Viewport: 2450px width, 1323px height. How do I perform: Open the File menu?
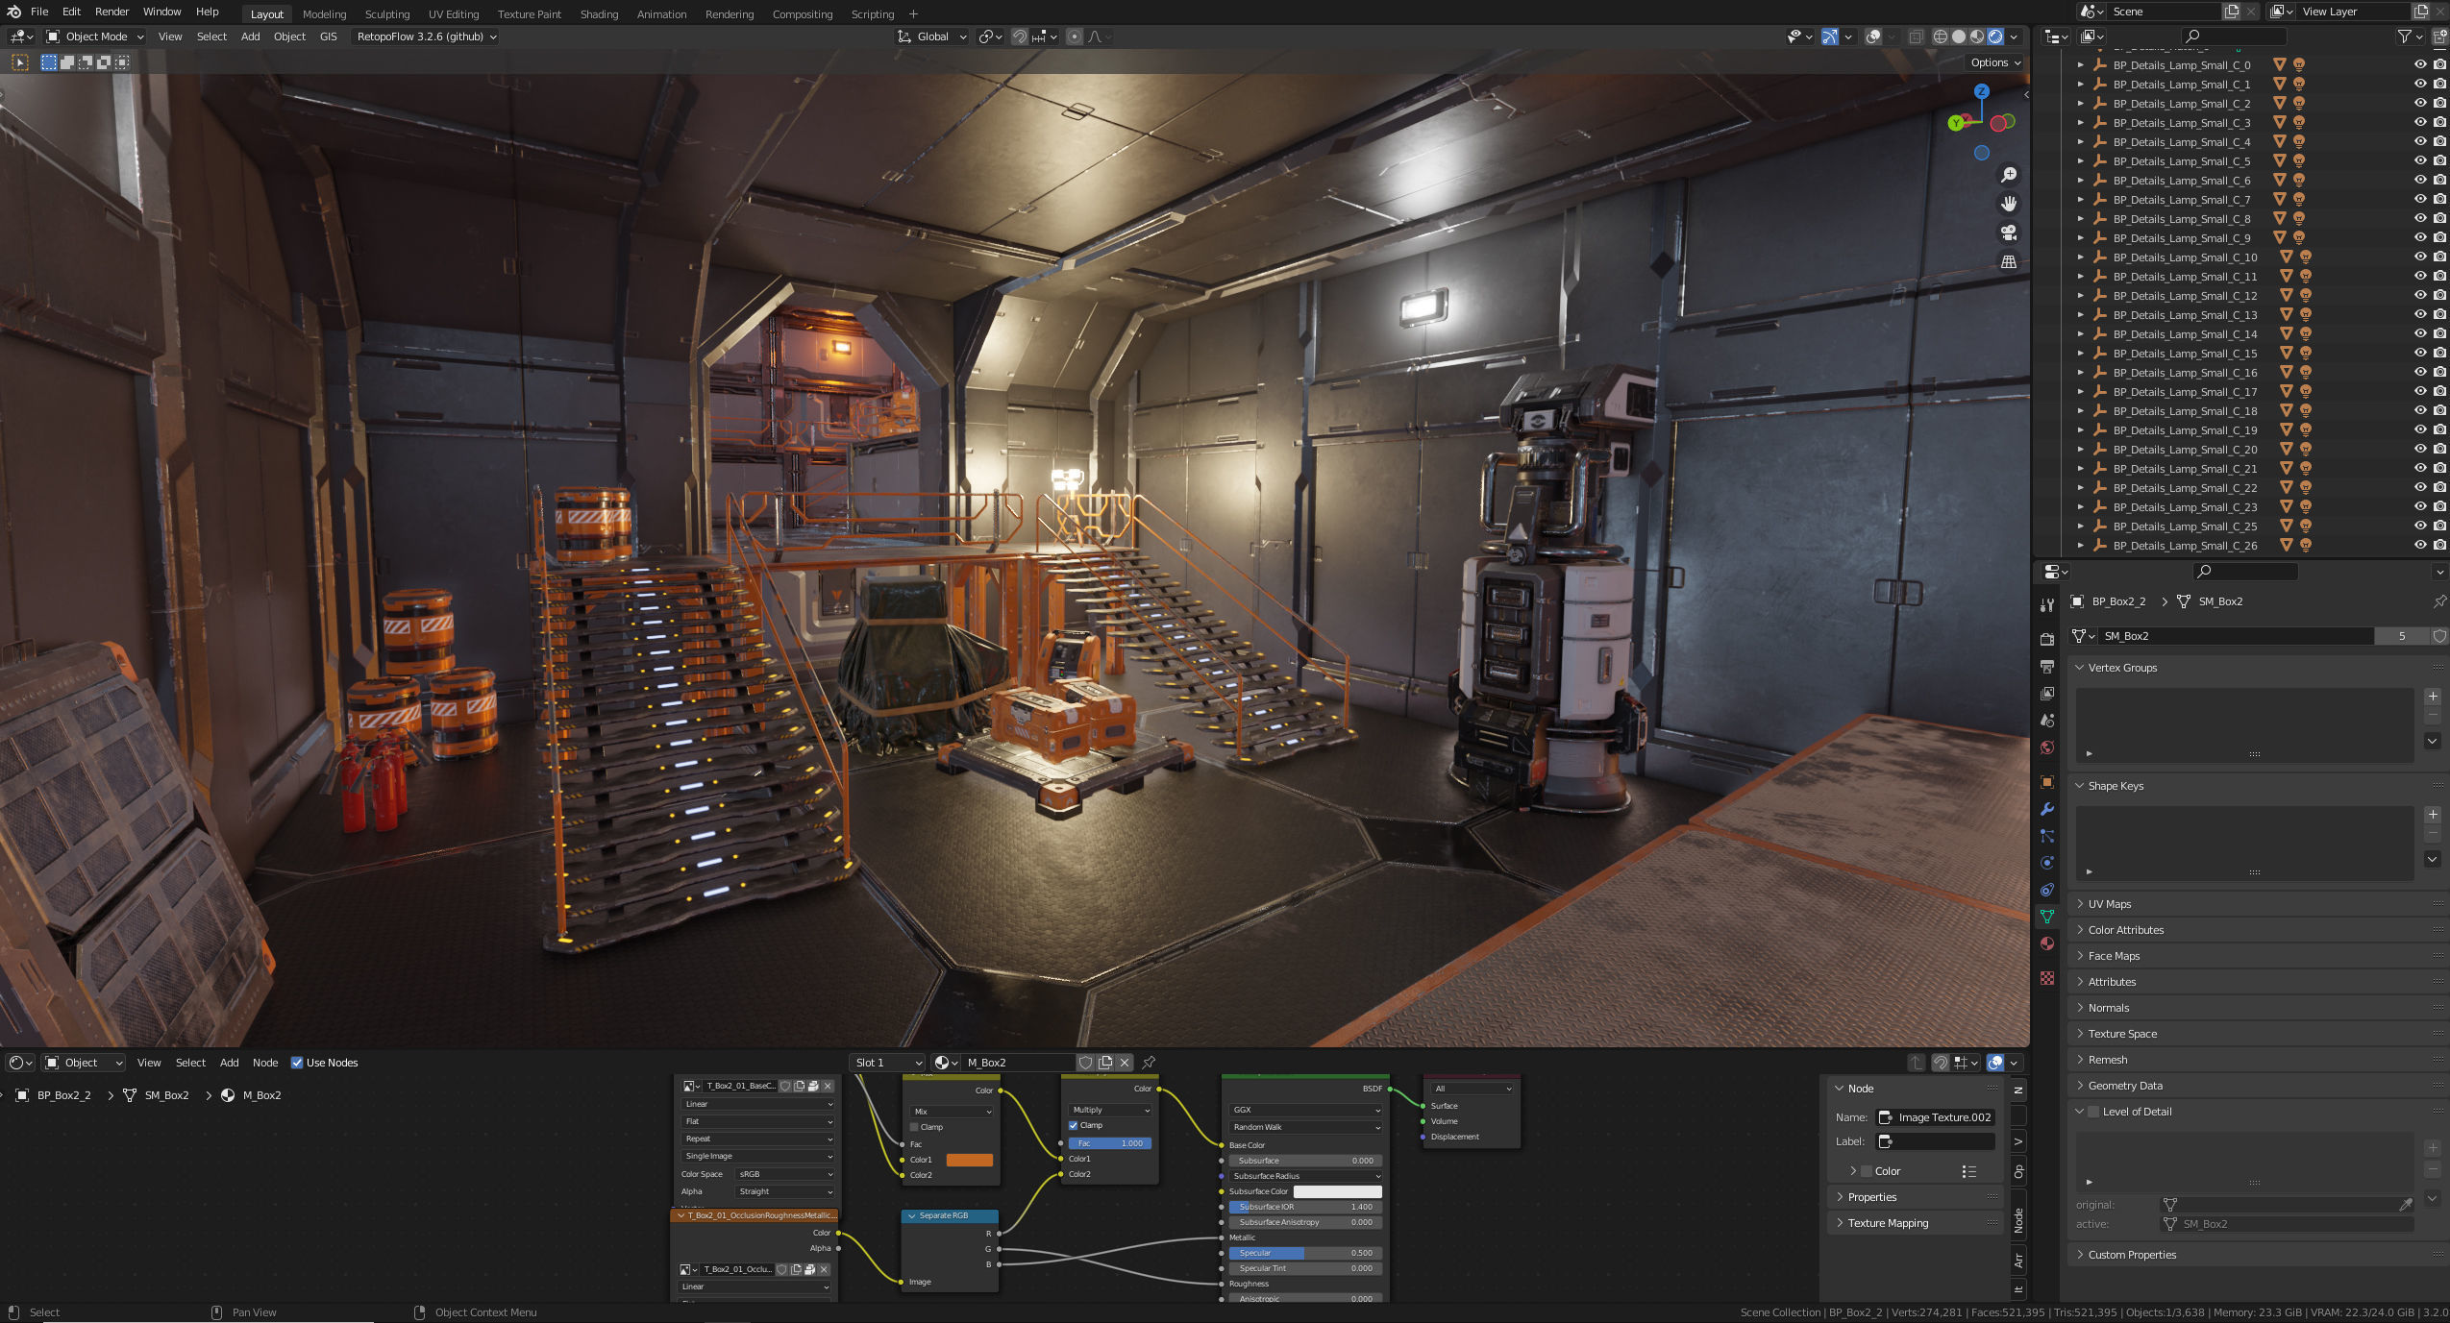click(x=39, y=12)
